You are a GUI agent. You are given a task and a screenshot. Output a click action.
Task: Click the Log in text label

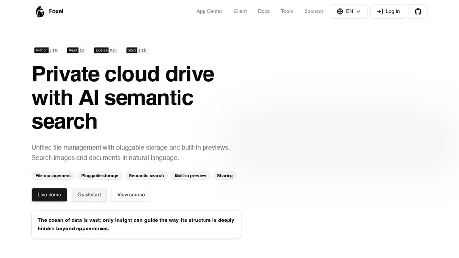(392, 11)
